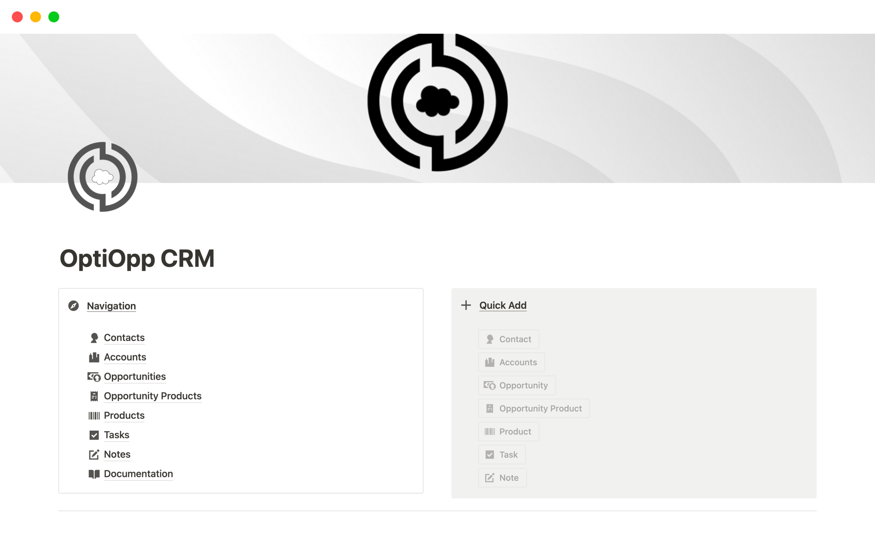This screenshot has width=875, height=547.
Task: Click the Navigation section label link
Action: click(111, 306)
